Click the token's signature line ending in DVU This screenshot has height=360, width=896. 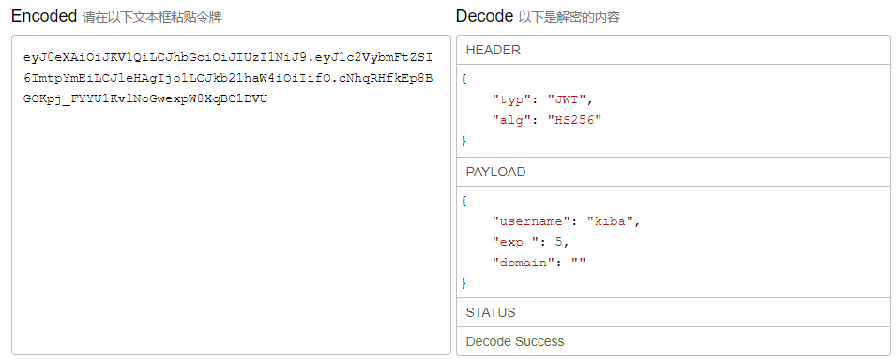click(145, 98)
